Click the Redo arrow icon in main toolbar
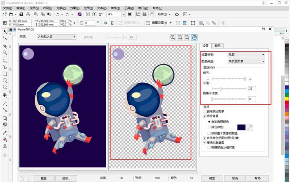This screenshot has height=182, width=290. click(x=68, y=14)
